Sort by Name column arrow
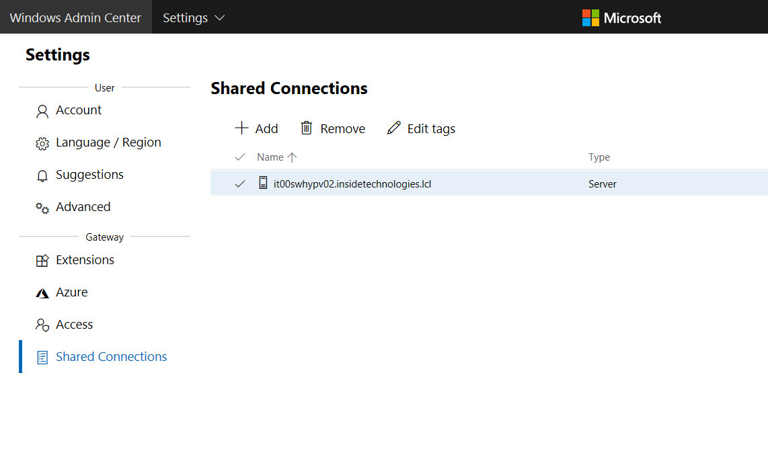 tap(292, 157)
